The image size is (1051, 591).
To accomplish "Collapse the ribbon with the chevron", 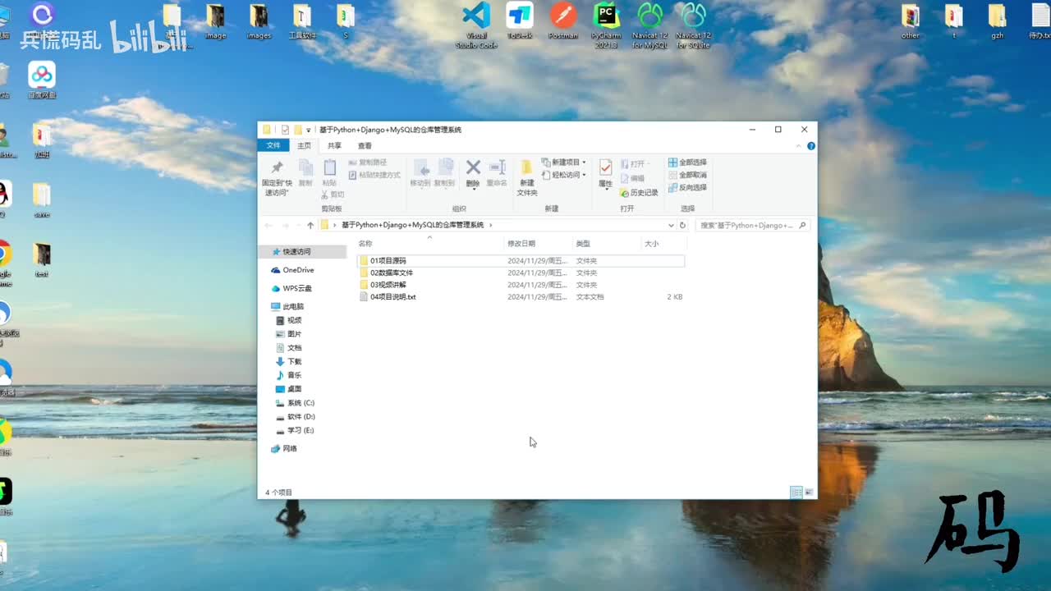I will (798, 146).
